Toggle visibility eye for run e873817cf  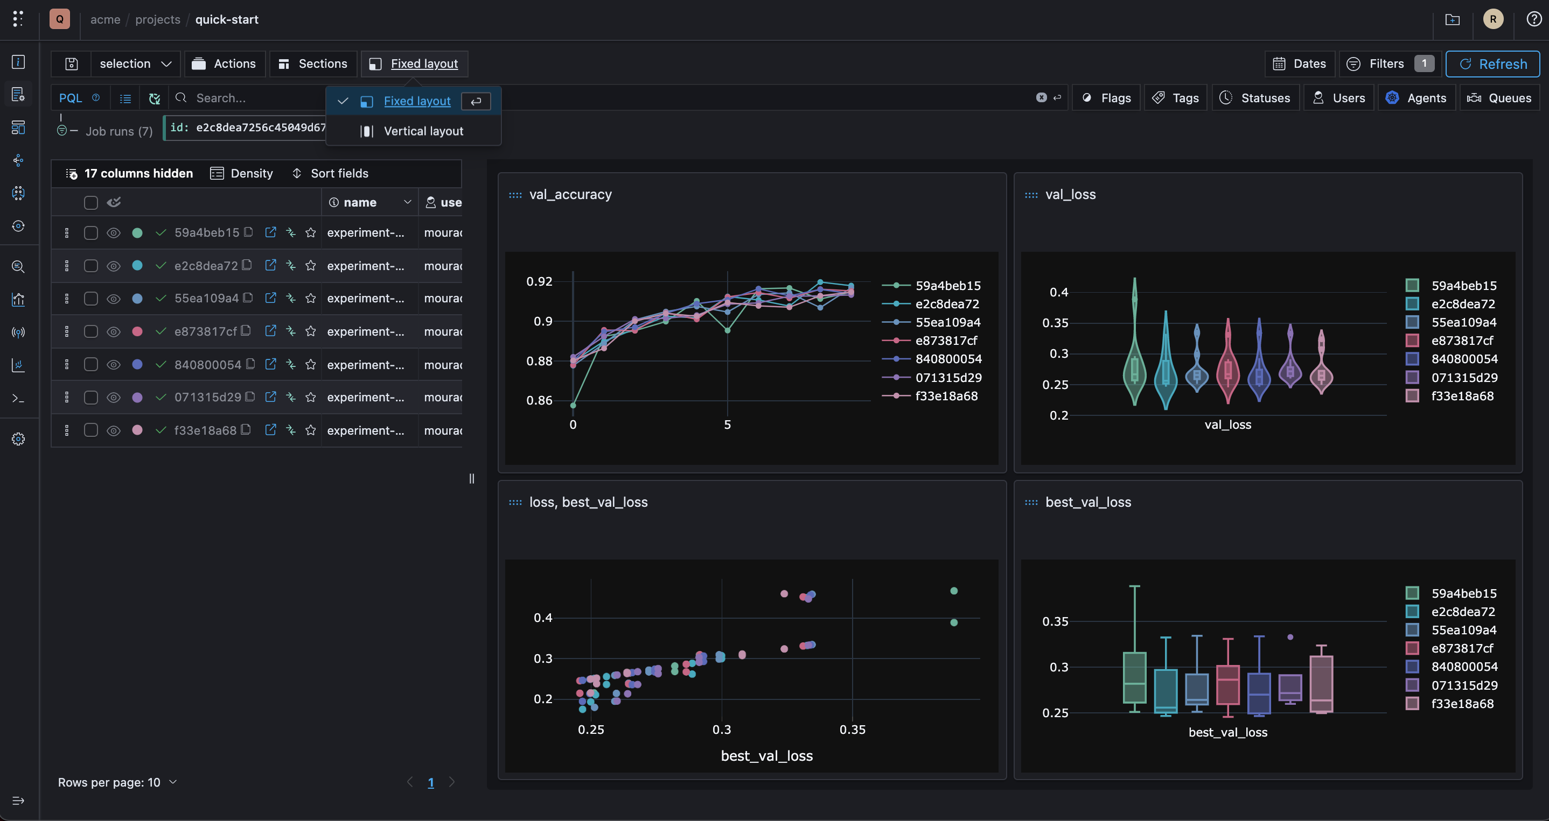tap(114, 331)
